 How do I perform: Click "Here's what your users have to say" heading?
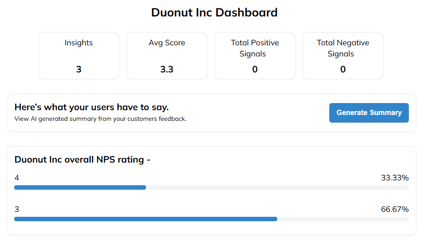(92, 107)
